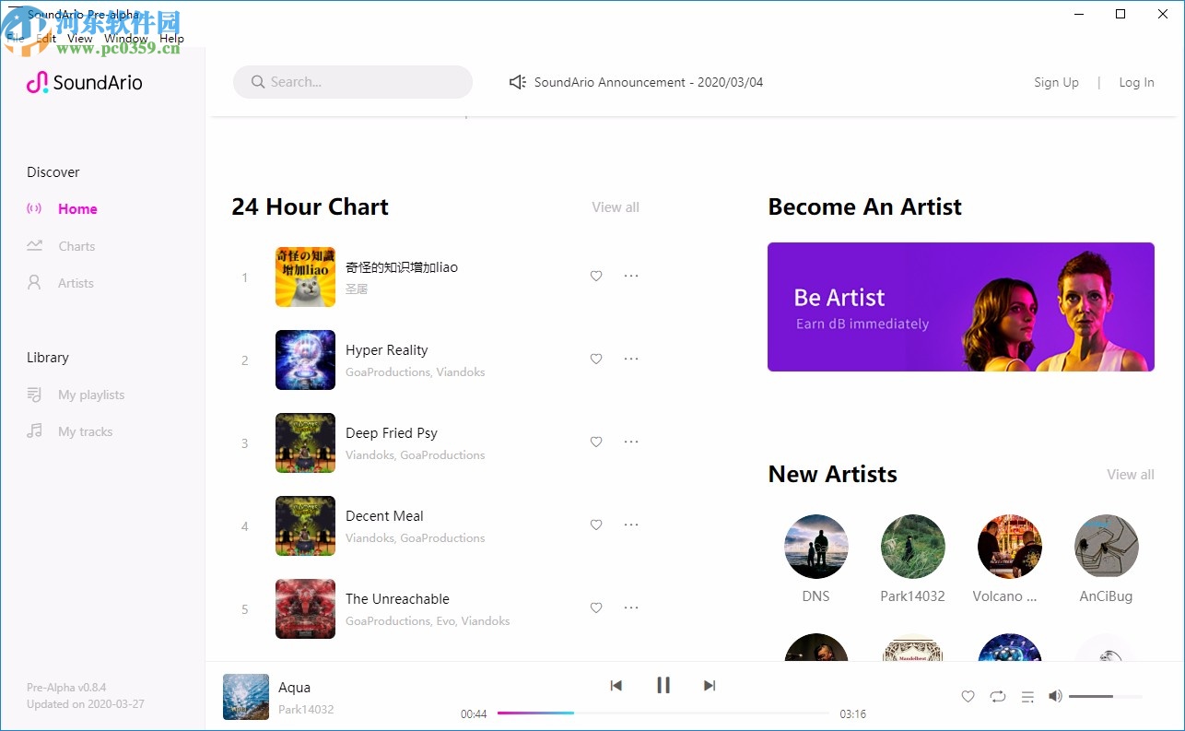Open the The Unreachable album cover
This screenshot has height=731, width=1185.
click(x=305, y=608)
